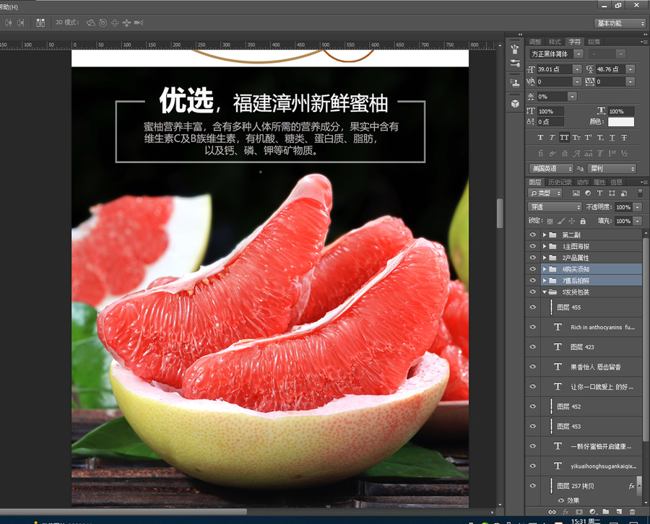Click the lock position move icon
The image size is (650, 524).
pos(572,221)
